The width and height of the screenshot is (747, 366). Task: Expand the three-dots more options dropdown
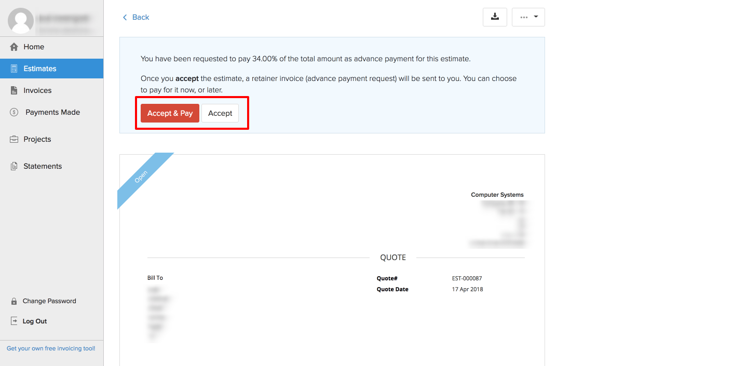tap(528, 17)
